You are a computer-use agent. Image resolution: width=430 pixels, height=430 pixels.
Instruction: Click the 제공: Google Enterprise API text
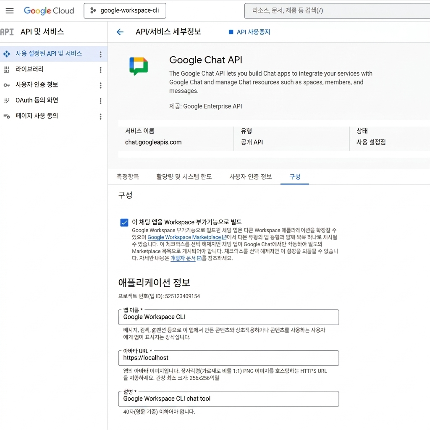[x=206, y=106]
